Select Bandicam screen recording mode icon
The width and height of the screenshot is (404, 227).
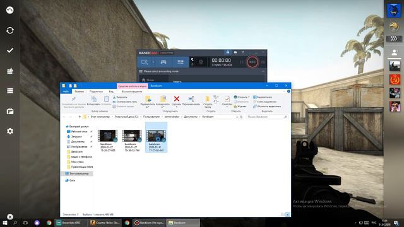coord(145,62)
